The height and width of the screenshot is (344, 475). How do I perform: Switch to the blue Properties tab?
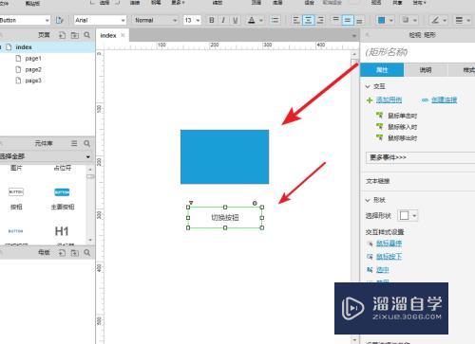(382, 70)
